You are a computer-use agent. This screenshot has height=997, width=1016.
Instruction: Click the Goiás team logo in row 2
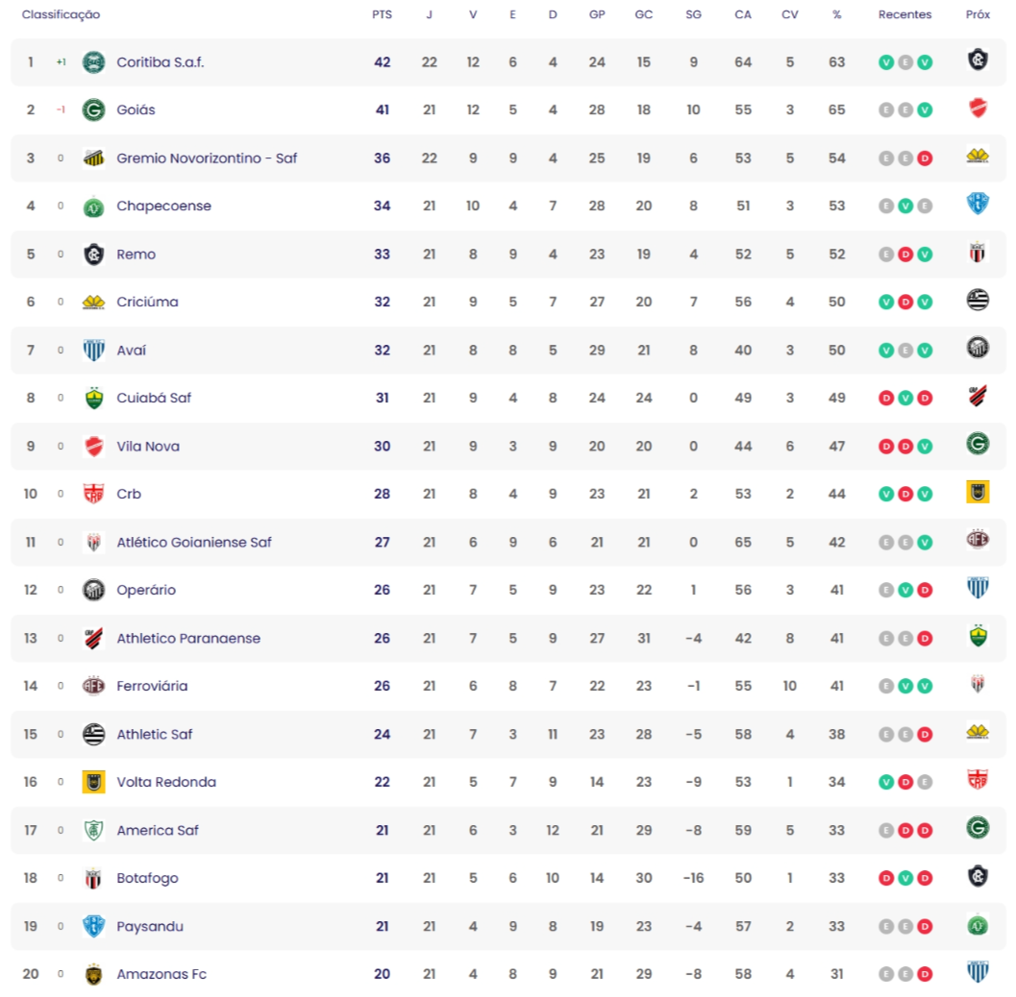(94, 110)
